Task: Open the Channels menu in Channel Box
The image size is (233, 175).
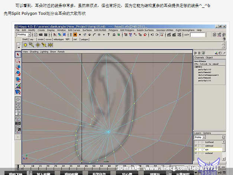Action: point(199,58)
